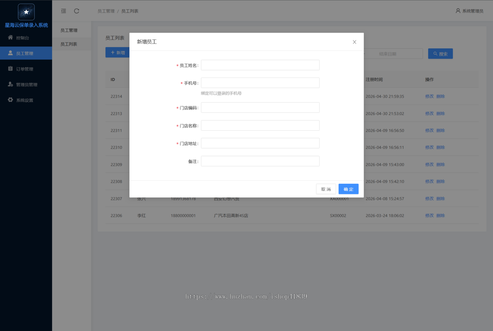Click the 系统设置 gear icon
The image size is (493, 331).
point(11,100)
